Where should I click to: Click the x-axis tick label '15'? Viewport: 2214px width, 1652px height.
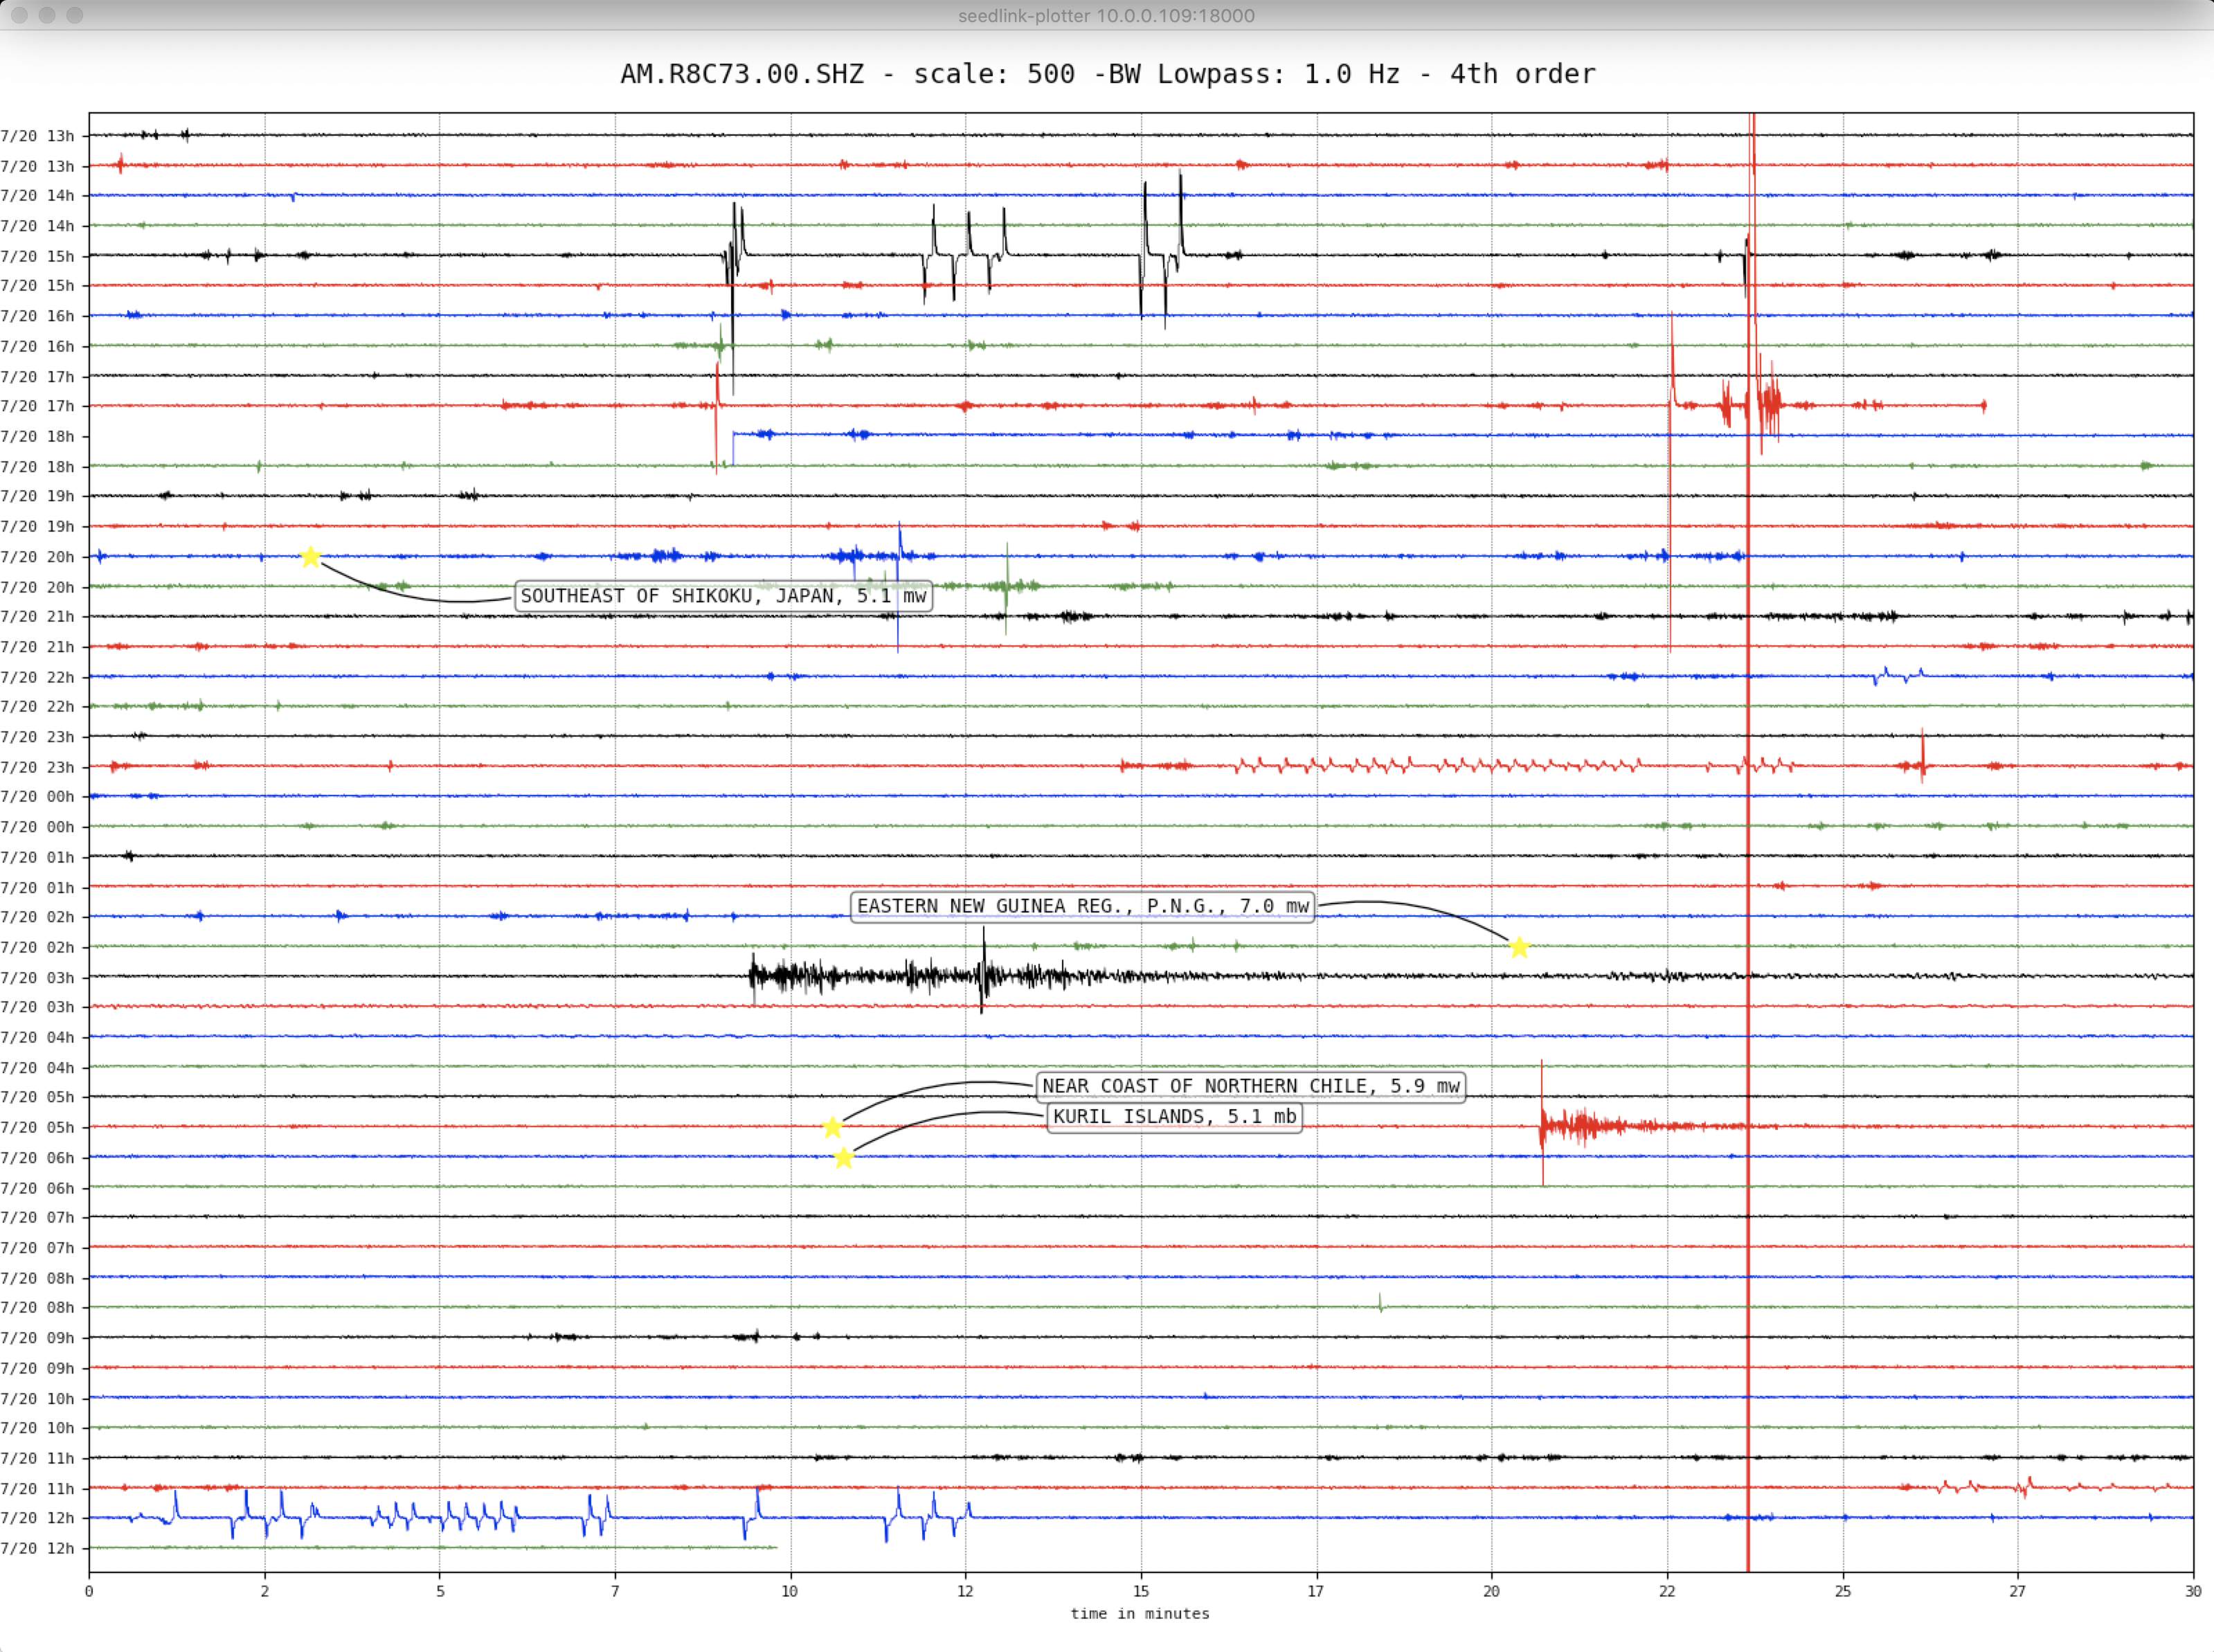coord(1141,1590)
